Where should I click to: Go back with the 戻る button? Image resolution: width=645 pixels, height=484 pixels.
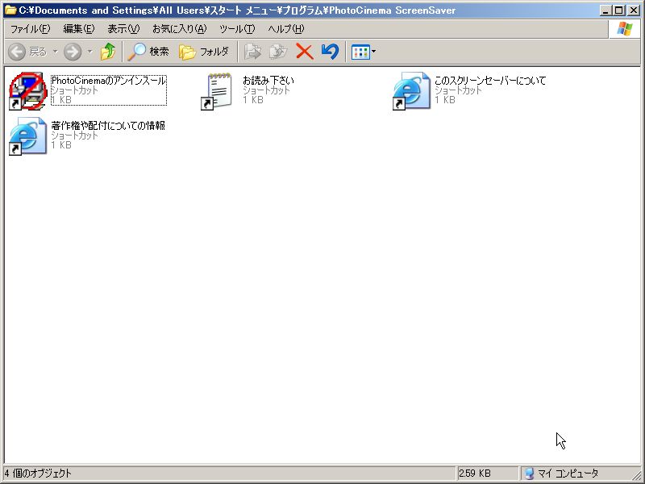coord(27,52)
